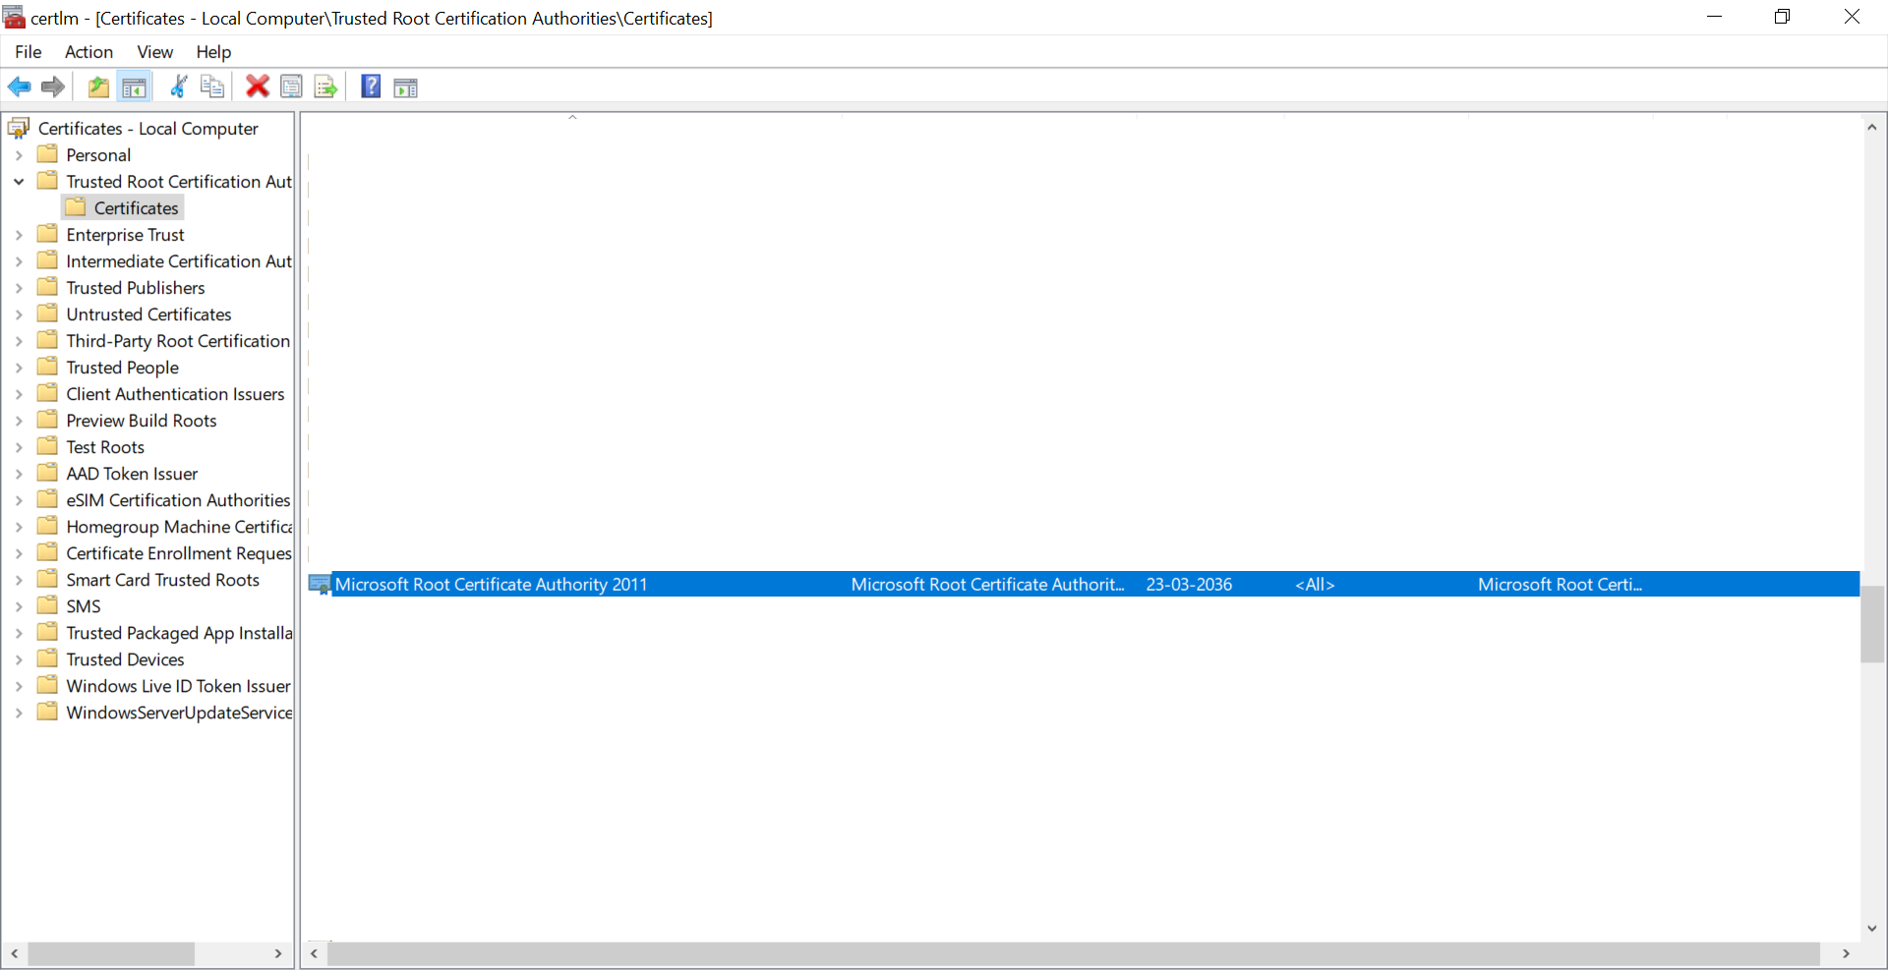Select Preview Build Roots in tree
This screenshot has width=1888, height=970.
tap(142, 421)
